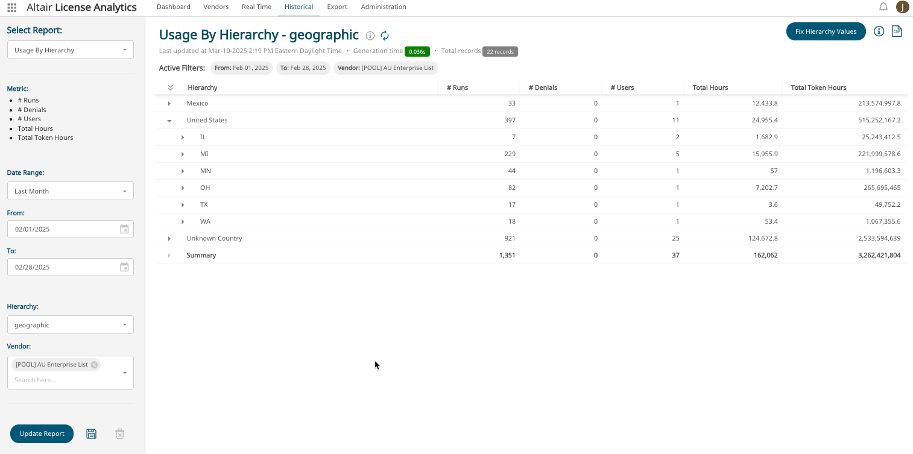Open the Historical tab
Image resolution: width=913 pixels, height=454 pixels.
[299, 7]
